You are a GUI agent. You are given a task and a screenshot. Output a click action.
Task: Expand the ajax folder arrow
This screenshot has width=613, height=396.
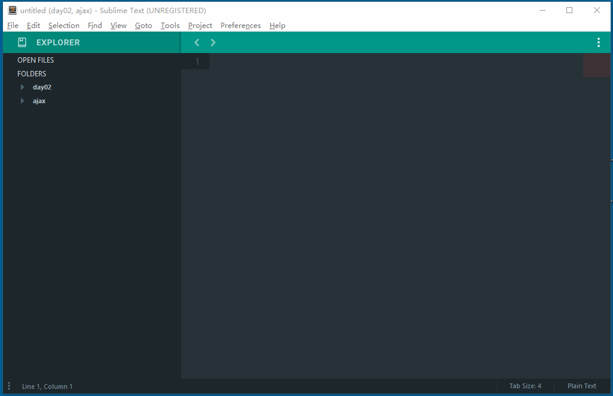(x=23, y=101)
